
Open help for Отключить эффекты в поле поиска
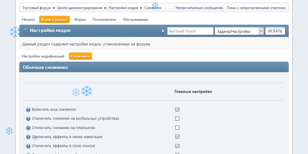coord(28,146)
